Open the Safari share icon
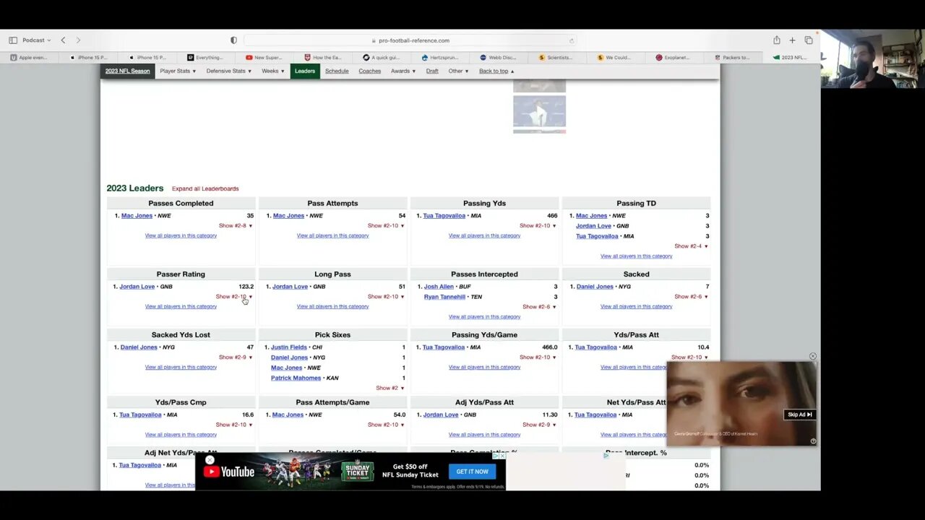 click(776, 40)
